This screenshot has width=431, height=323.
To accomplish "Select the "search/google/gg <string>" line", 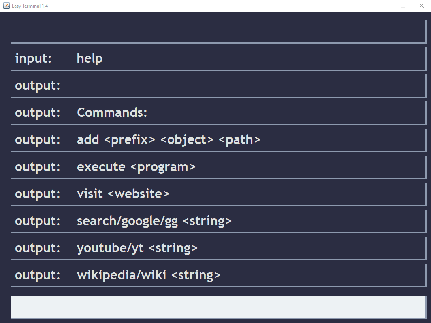I will (154, 221).
